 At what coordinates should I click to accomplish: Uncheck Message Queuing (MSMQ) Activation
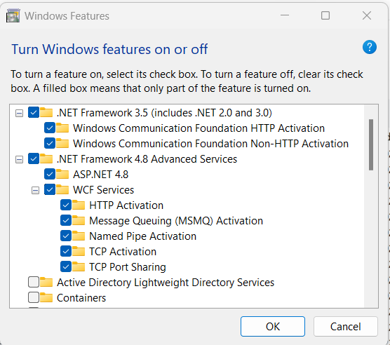point(66,220)
